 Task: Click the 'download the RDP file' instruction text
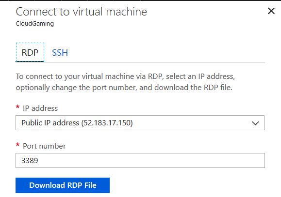pos(193,88)
